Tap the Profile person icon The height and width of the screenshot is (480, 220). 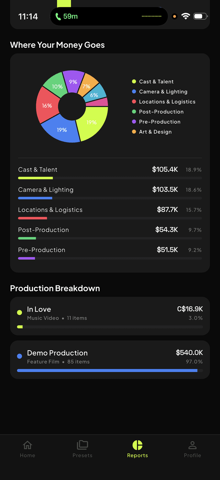(x=192, y=445)
